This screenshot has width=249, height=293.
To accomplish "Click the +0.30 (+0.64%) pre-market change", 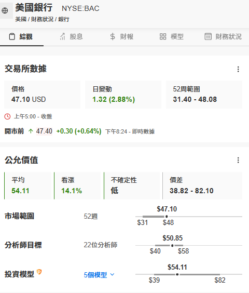I will (x=79, y=131).
